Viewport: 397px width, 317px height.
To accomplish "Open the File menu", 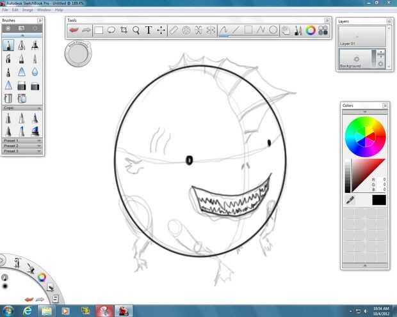I will 5,10.
